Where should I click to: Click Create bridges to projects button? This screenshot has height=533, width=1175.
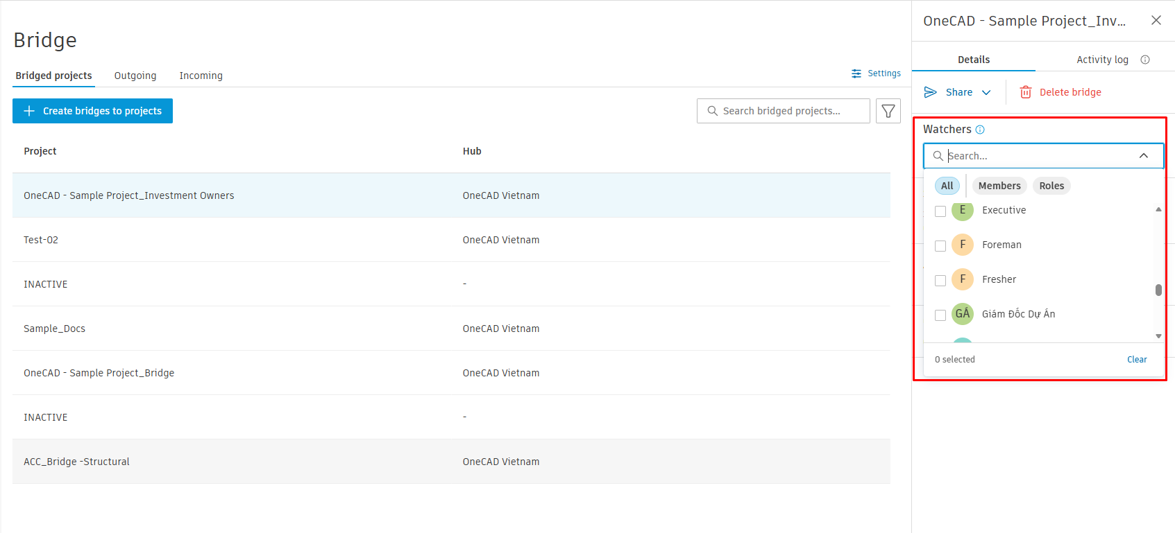click(92, 111)
